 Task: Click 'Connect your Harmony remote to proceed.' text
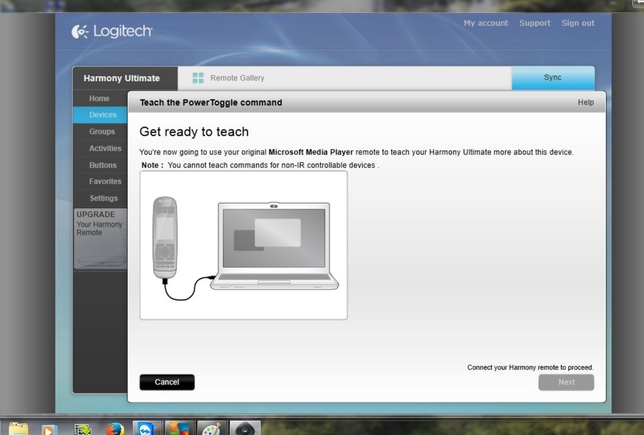530,367
